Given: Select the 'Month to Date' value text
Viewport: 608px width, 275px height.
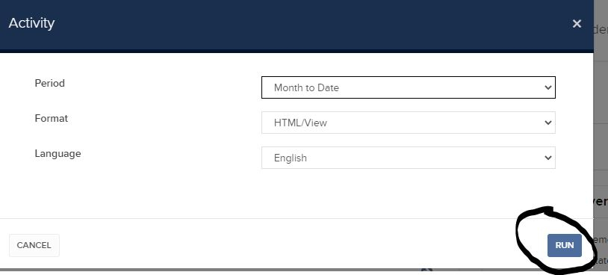Looking at the screenshot, I should pos(306,87).
